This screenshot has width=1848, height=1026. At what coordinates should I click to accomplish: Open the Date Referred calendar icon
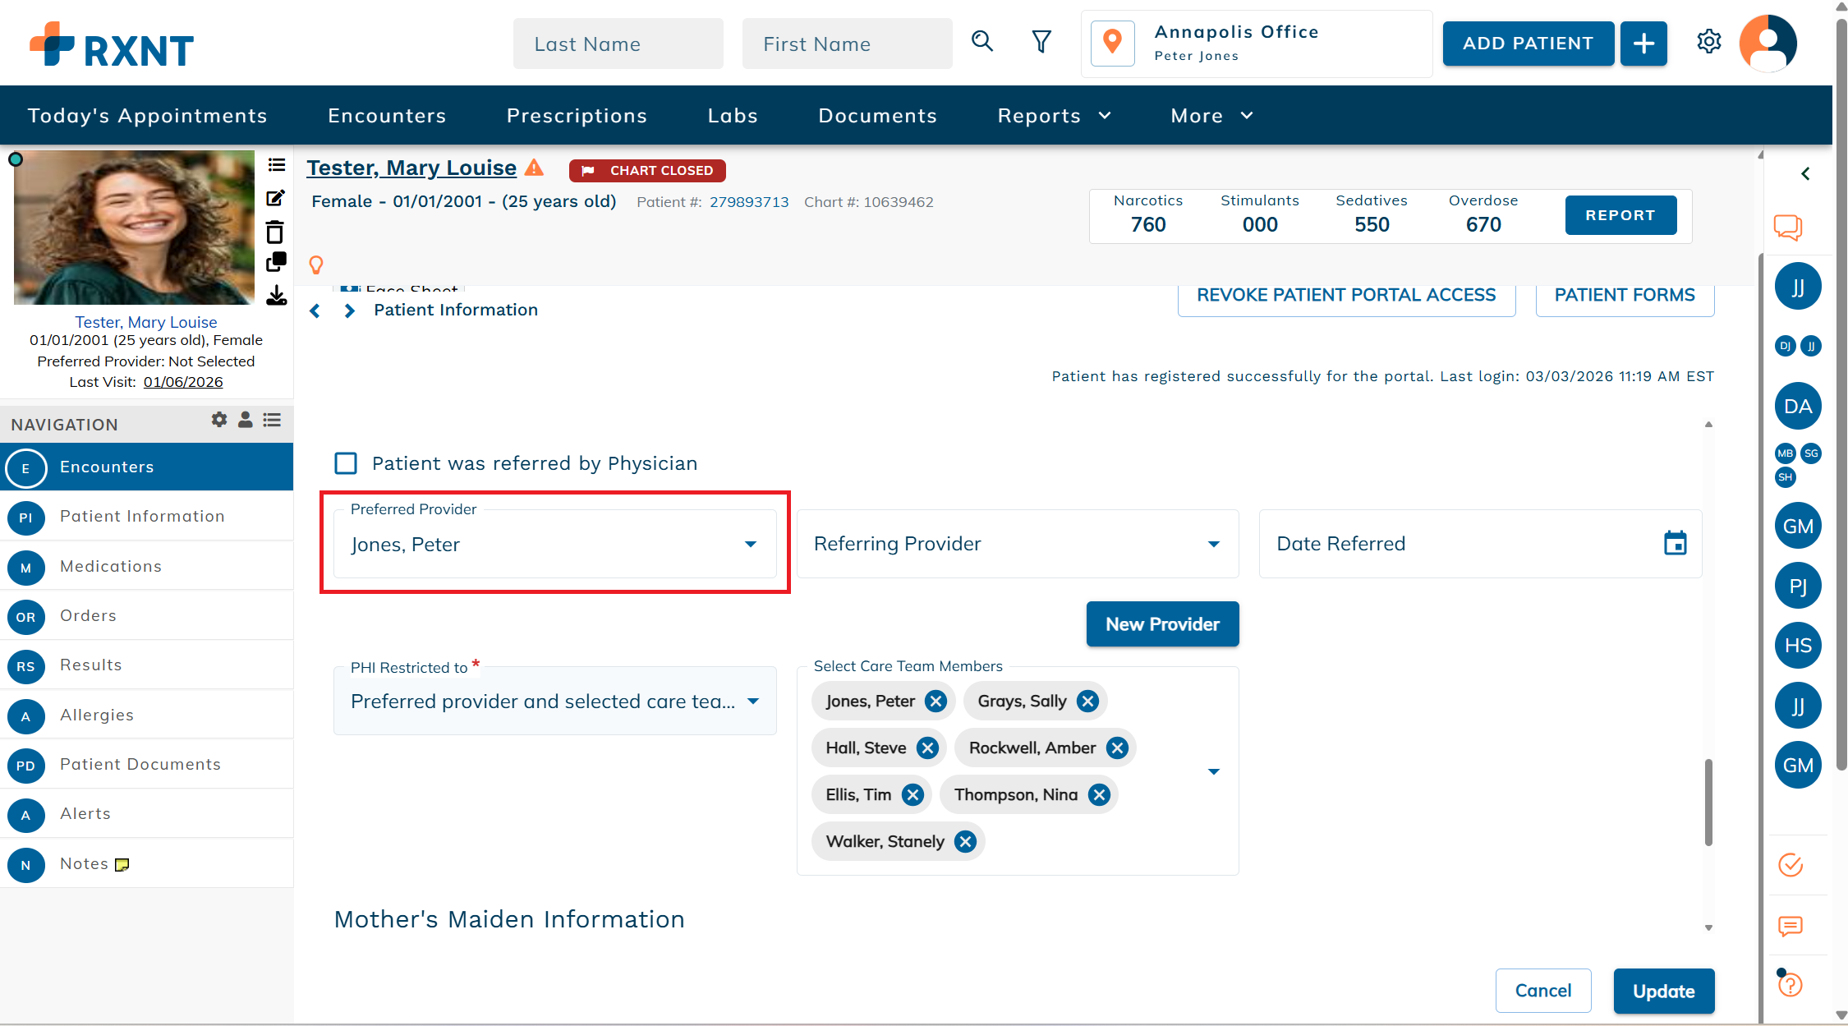tap(1675, 543)
